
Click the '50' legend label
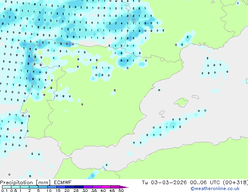[x=121, y=190]
